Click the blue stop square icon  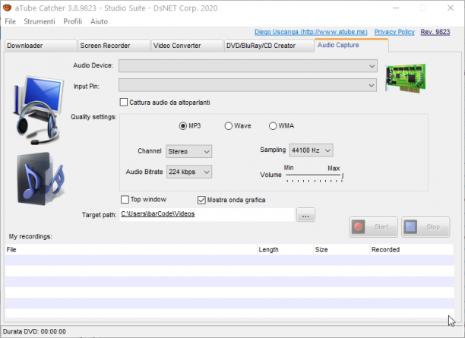pyautogui.click(x=410, y=227)
